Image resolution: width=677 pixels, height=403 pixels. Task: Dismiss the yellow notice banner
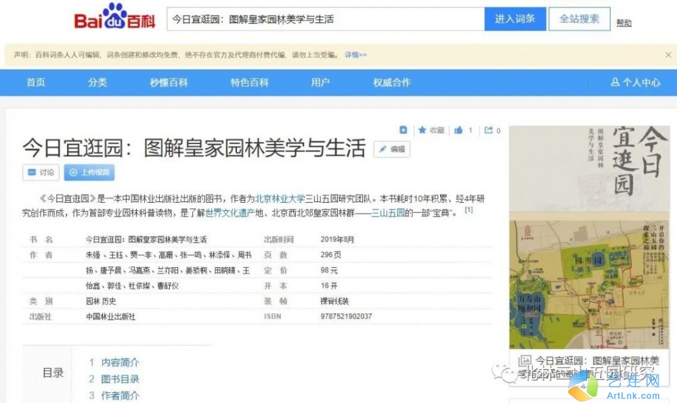668,55
